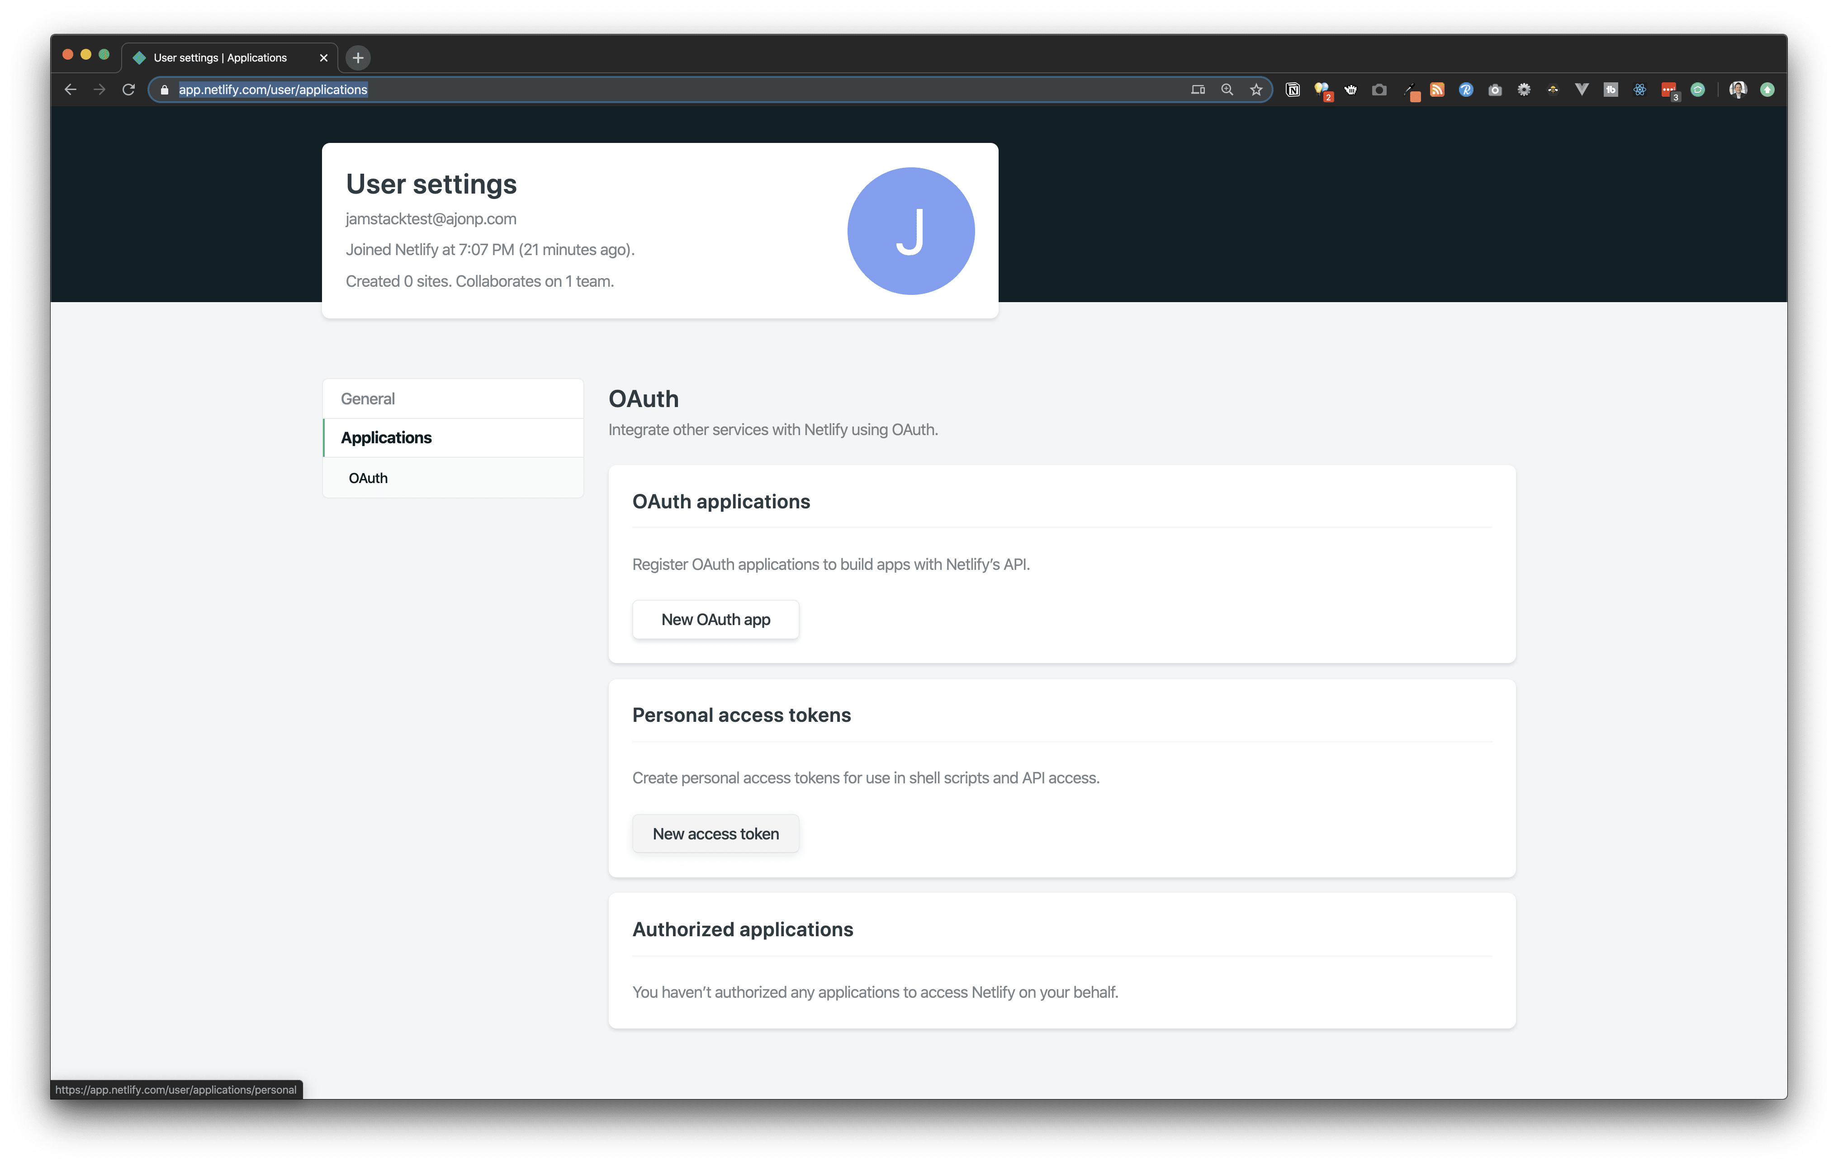The height and width of the screenshot is (1166, 1838).
Task: Click the New access token button
Action: point(716,833)
